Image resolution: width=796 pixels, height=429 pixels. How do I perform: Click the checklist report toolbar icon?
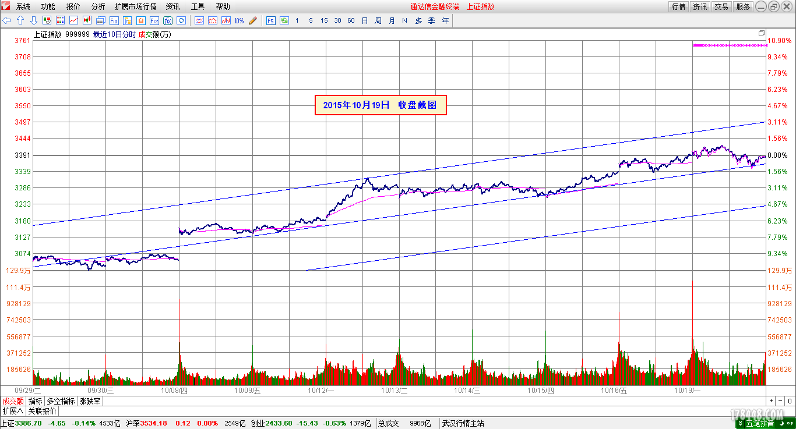click(x=47, y=20)
